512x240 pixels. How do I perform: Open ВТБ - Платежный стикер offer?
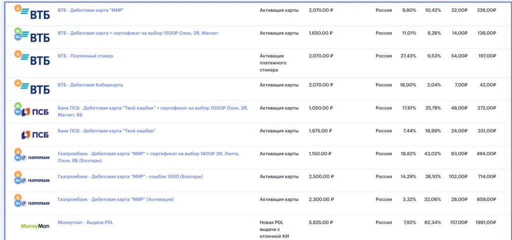pyautogui.click(x=85, y=56)
